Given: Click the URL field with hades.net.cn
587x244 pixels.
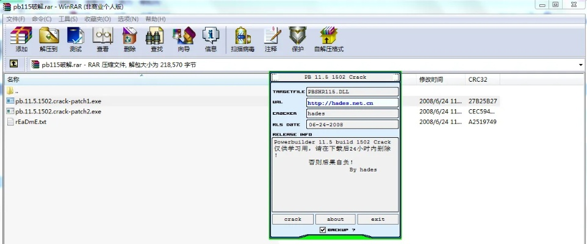Looking at the screenshot, I should (353, 102).
